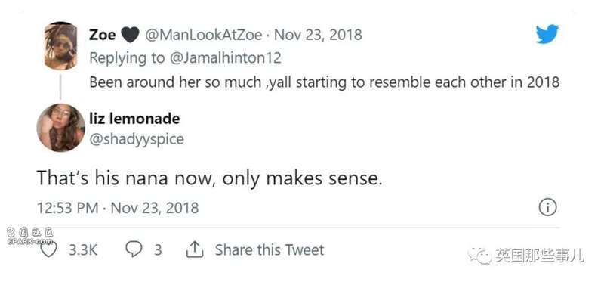Click the 3.3K likes count

click(x=83, y=249)
